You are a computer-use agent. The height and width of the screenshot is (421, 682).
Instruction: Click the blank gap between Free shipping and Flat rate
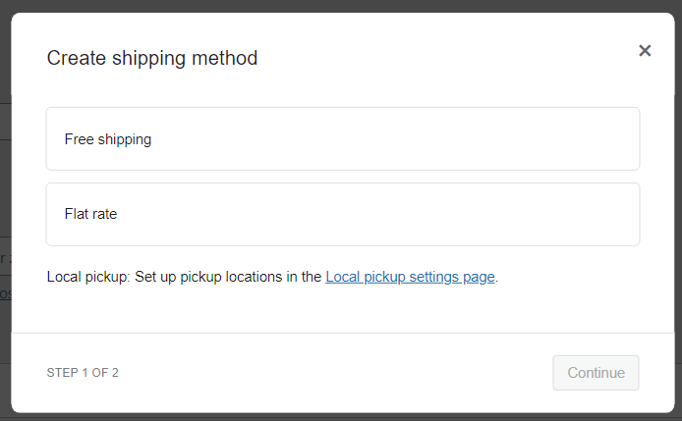pyautogui.click(x=343, y=177)
